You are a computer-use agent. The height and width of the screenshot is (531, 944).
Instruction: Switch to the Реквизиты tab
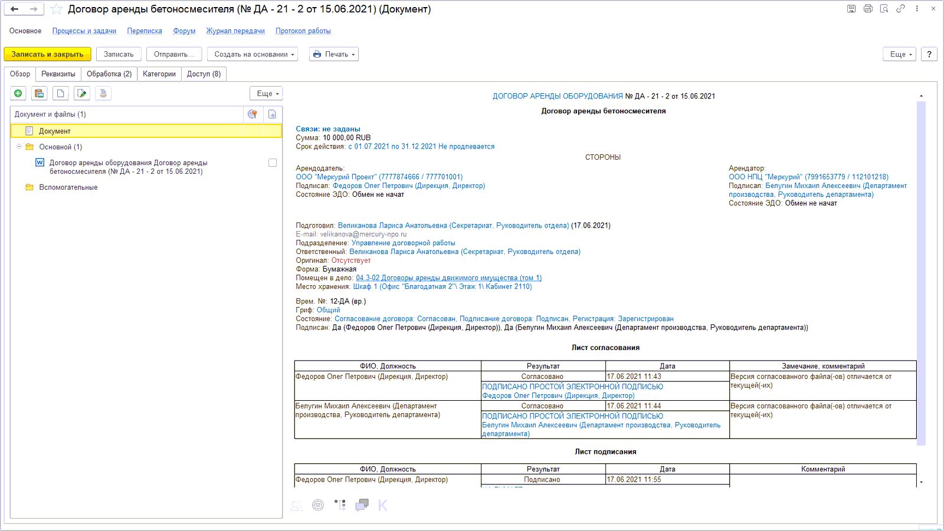58,74
